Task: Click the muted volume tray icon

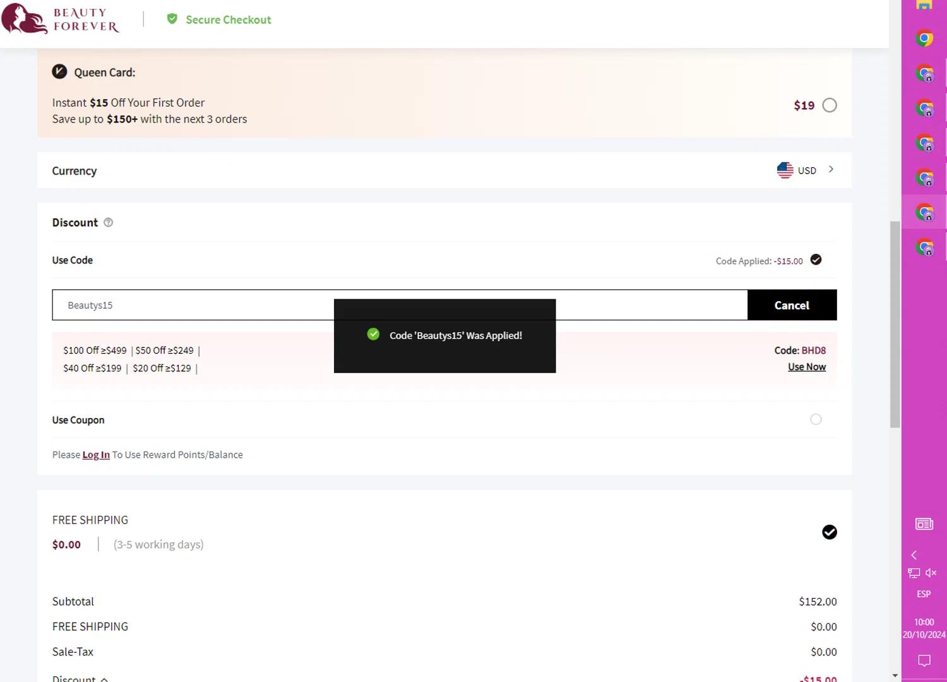Action: click(931, 573)
